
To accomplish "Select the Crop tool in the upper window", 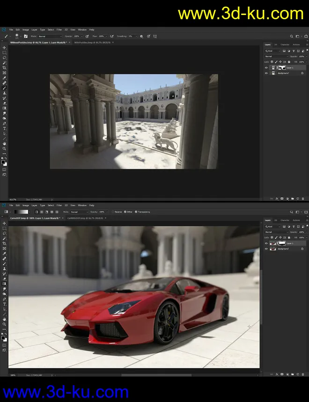I will click(5, 68).
